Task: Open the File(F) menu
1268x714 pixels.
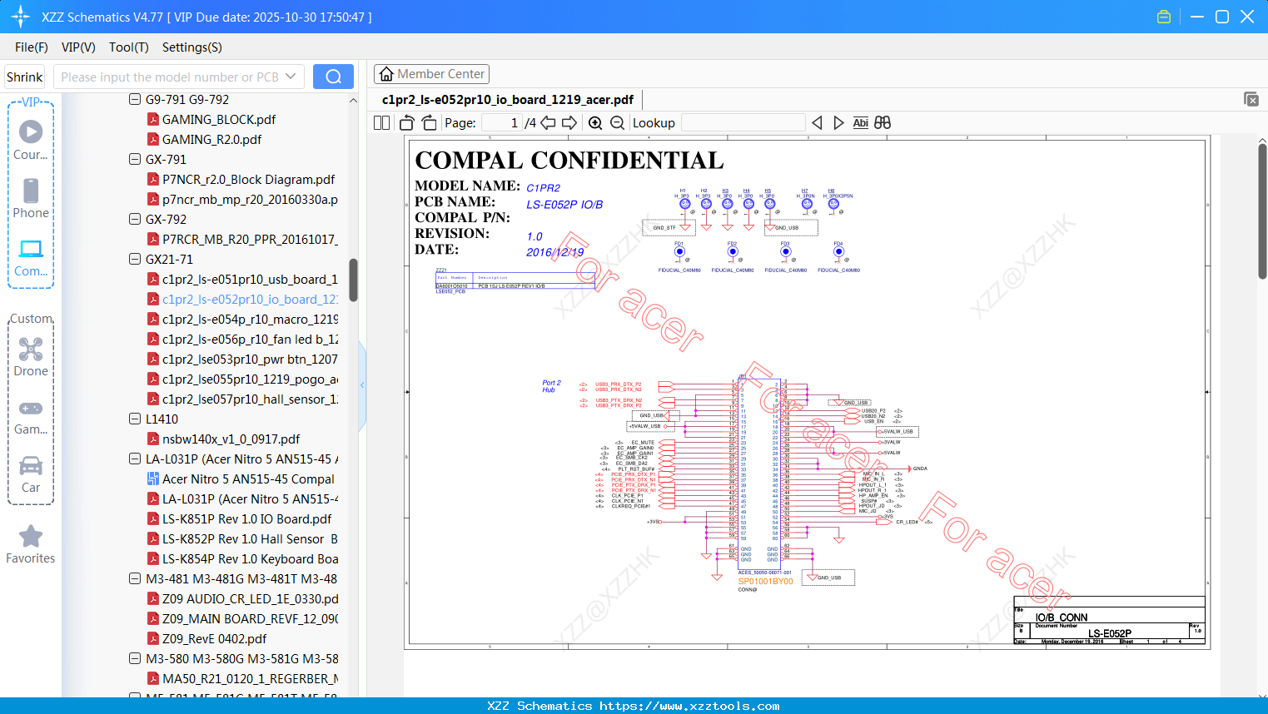Action: pyautogui.click(x=32, y=47)
